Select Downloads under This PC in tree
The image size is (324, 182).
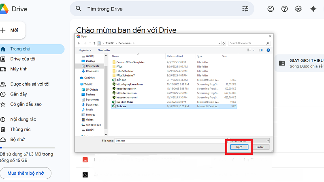click(x=92, y=104)
